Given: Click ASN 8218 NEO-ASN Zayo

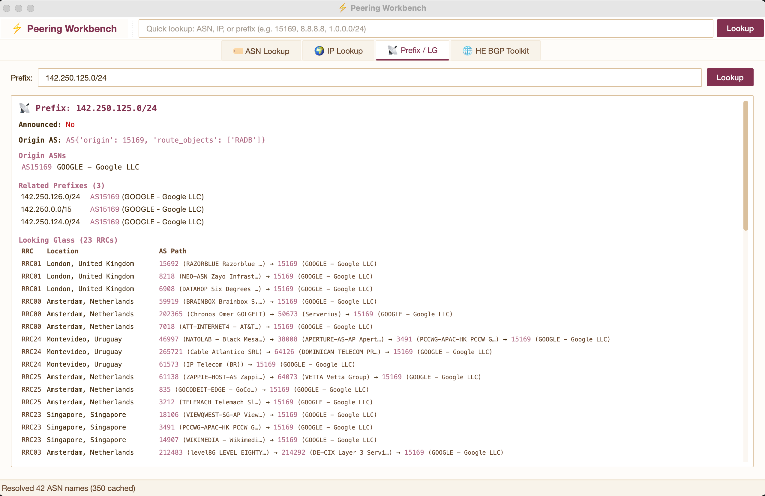Looking at the screenshot, I should pos(167,276).
